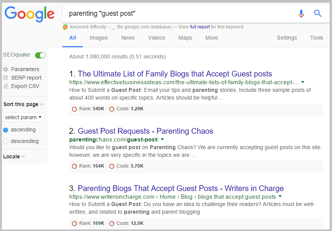Turn off the SEOquake toggle switch
The image size is (332, 231).
coord(40,55)
